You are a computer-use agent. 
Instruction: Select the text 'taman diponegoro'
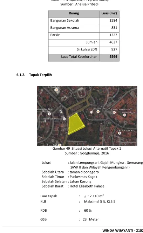coord(84,172)
